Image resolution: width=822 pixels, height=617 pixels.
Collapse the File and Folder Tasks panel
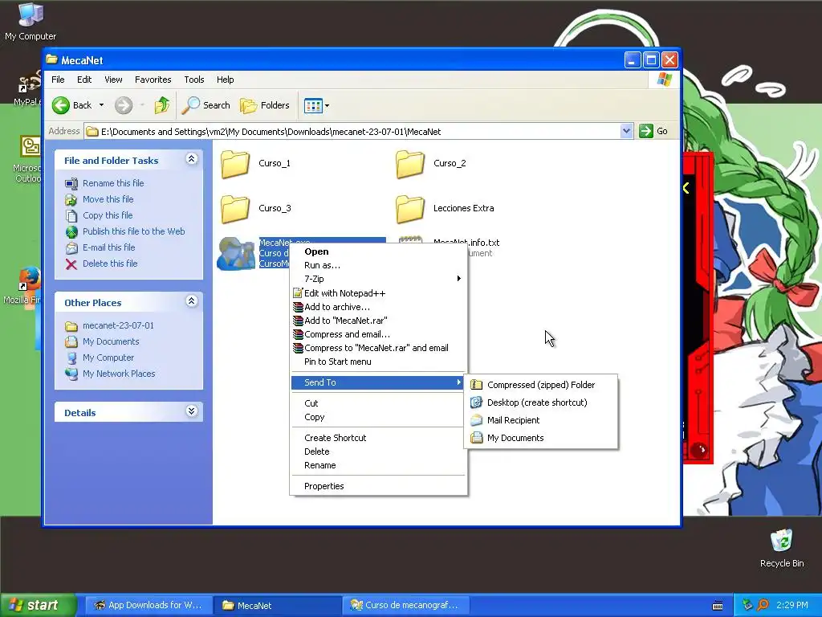click(191, 159)
